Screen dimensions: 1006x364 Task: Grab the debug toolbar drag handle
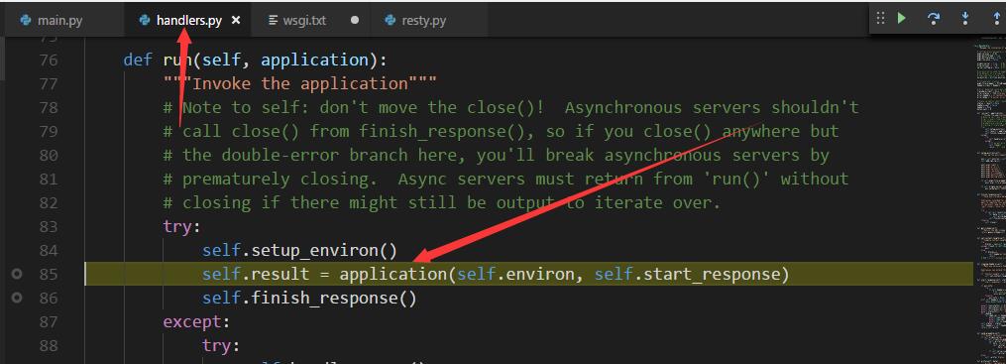click(880, 18)
